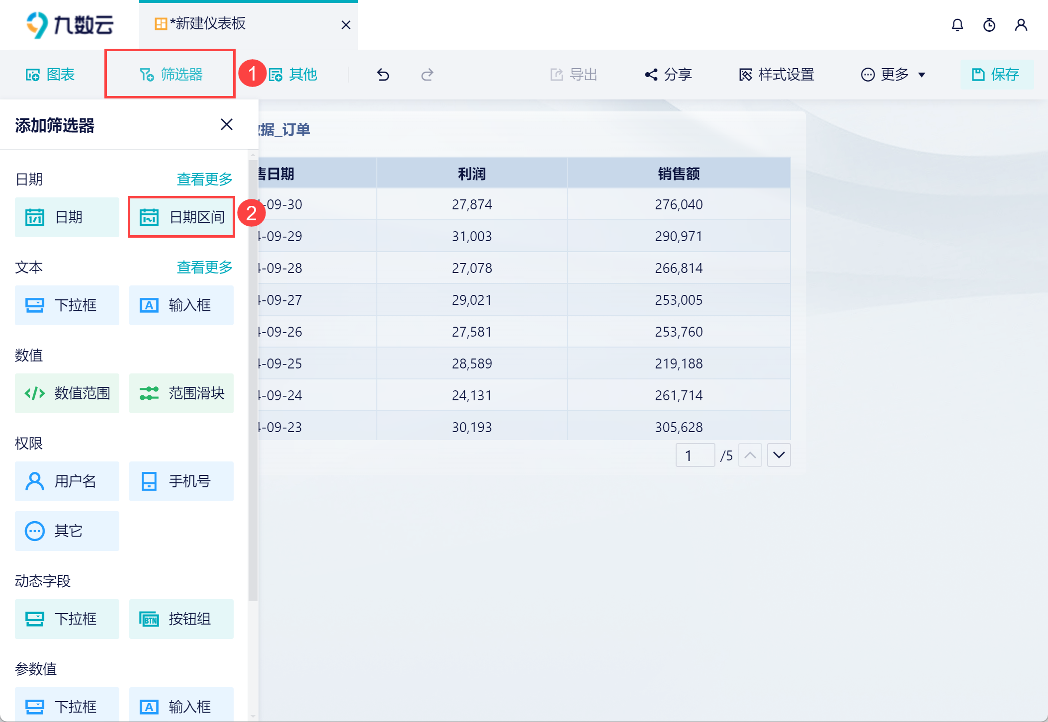
Task: Click the previous page up chevron
Action: pyautogui.click(x=750, y=455)
